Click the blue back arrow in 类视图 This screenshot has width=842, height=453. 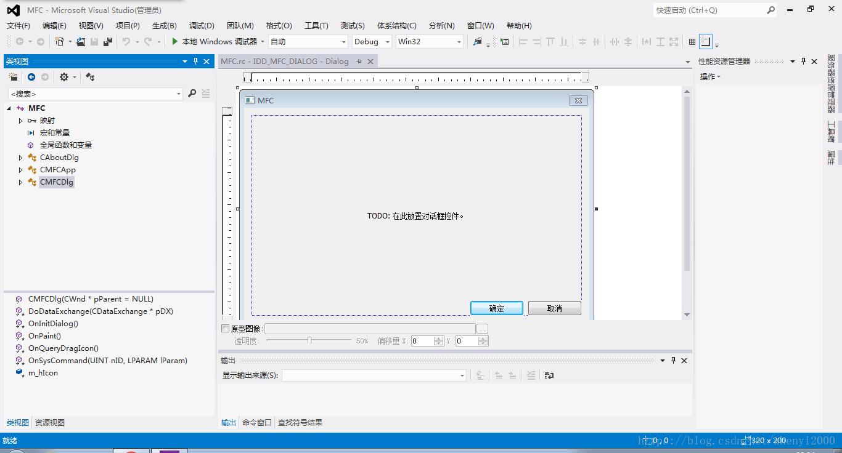pyautogui.click(x=31, y=77)
